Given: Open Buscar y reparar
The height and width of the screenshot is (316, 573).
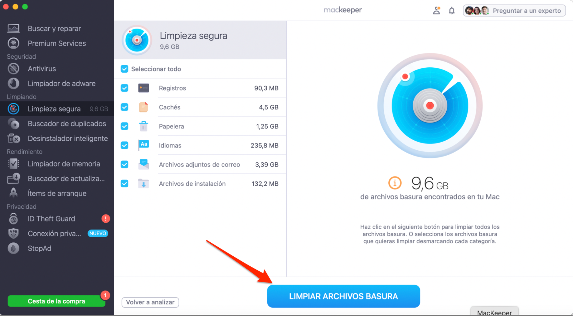Looking at the screenshot, I should [54, 28].
